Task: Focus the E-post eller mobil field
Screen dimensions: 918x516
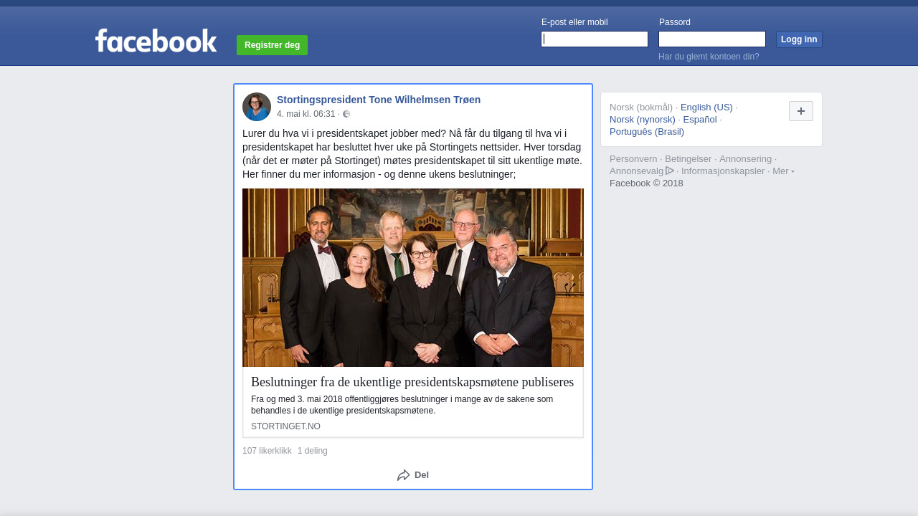Action: tap(595, 39)
